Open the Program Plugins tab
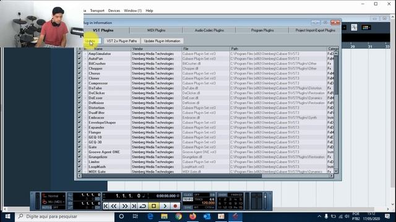The height and width of the screenshot is (222, 396). coord(262,30)
